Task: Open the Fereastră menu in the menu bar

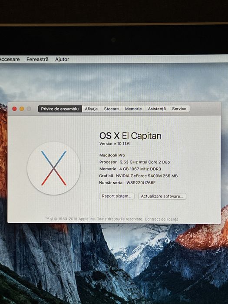Action: (37, 59)
